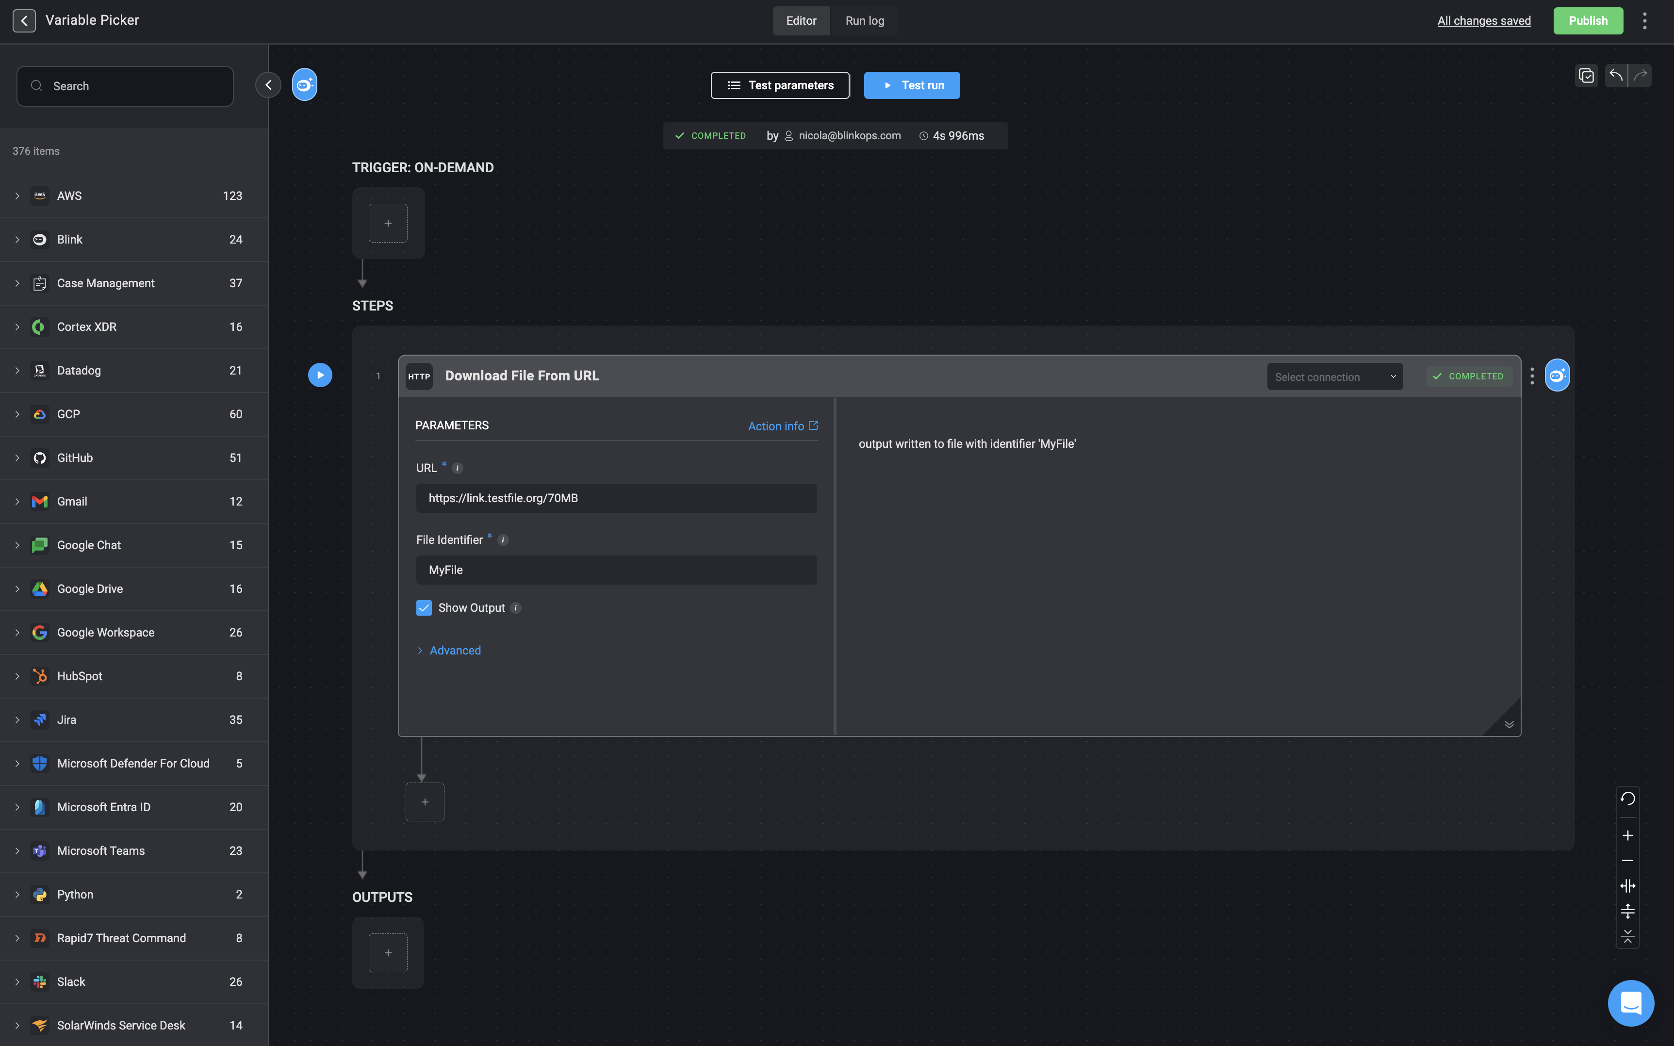The height and width of the screenshot is (1046, 1674).
Task: Click the URL input field
Action: (616, 498)
